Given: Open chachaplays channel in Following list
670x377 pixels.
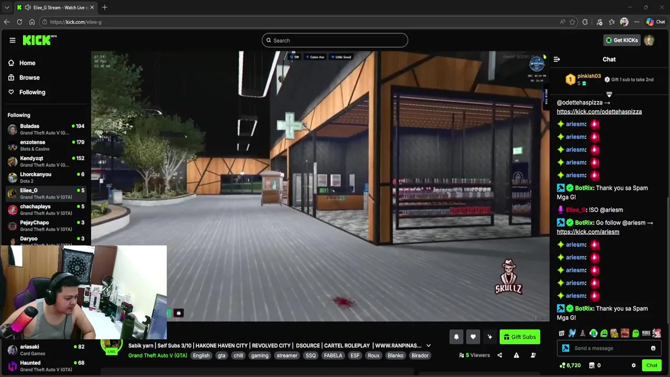Looking at the screenshot, I should pyautogui.click(x=46, y=210).
